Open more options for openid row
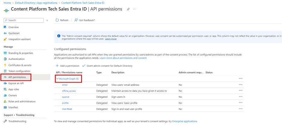This screenshot has height=125, width=282. [240, 97]
